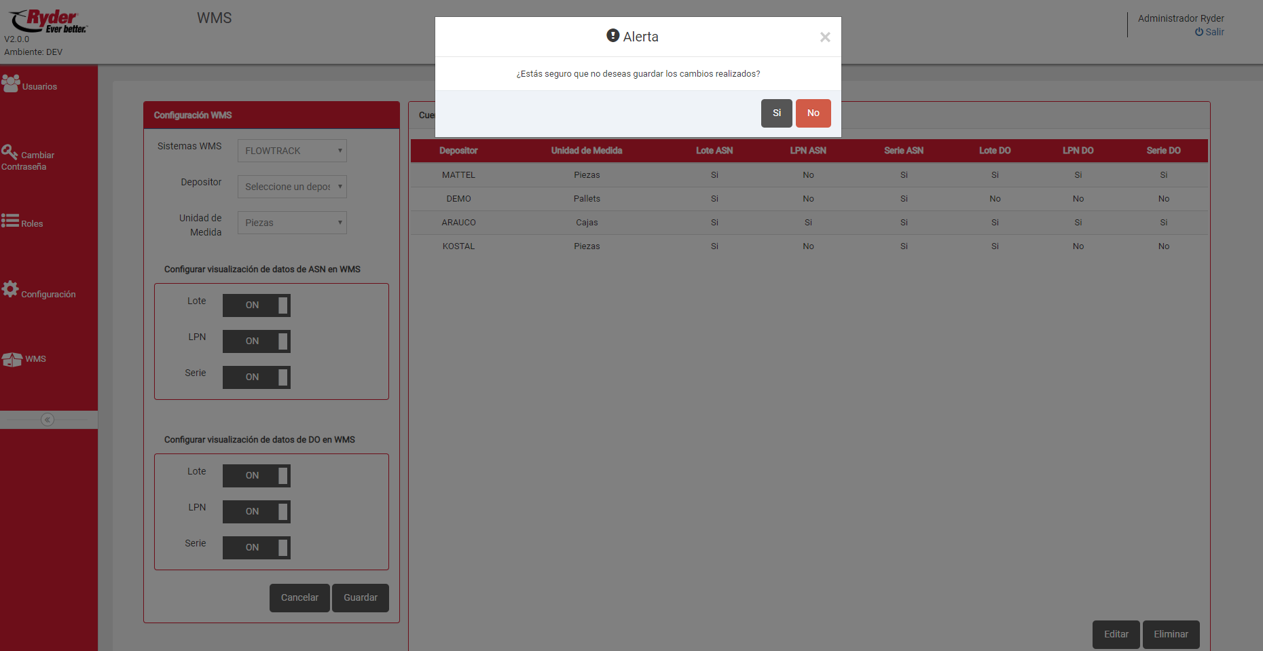Click the key icon for Cambiar Contraseña
The image size is (1263, 651).
coord(10,152)
